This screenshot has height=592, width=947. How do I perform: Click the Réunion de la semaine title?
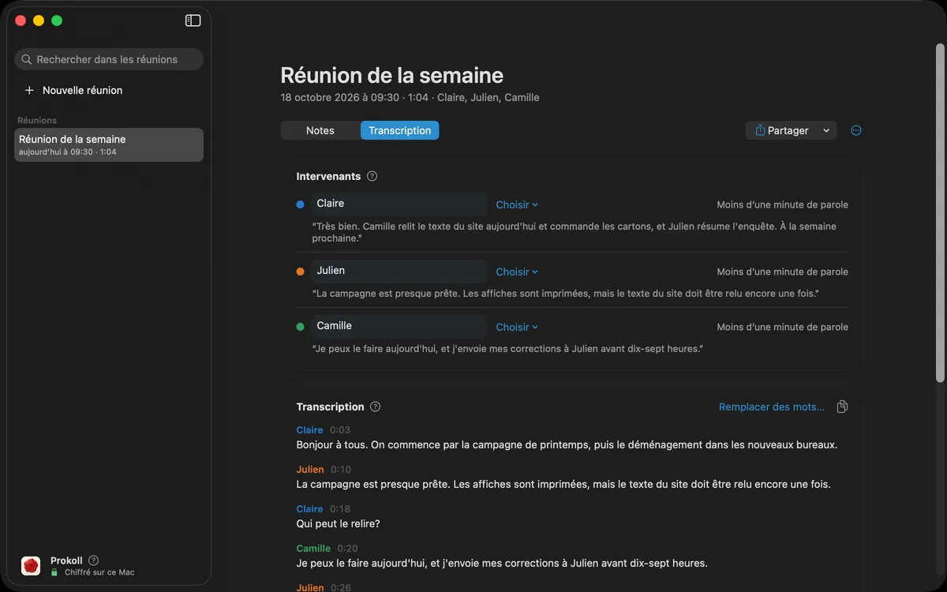[392, 75]
